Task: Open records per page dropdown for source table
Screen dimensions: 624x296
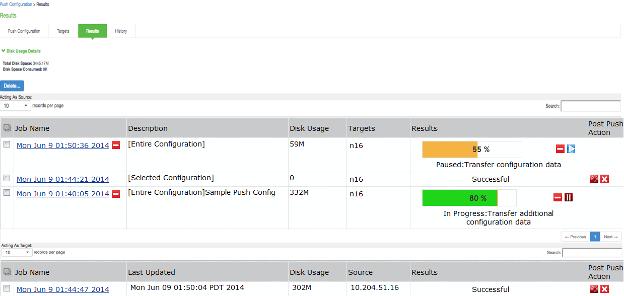Action: 16,106
